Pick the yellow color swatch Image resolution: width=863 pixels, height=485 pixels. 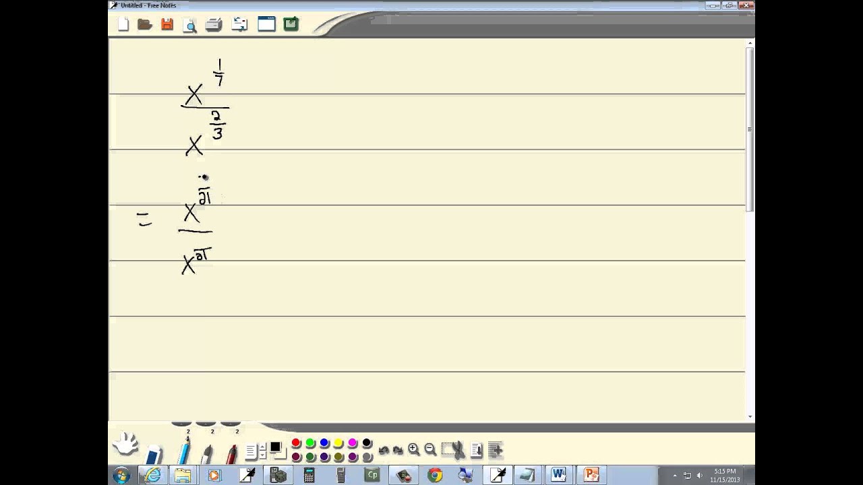[338, 443]
